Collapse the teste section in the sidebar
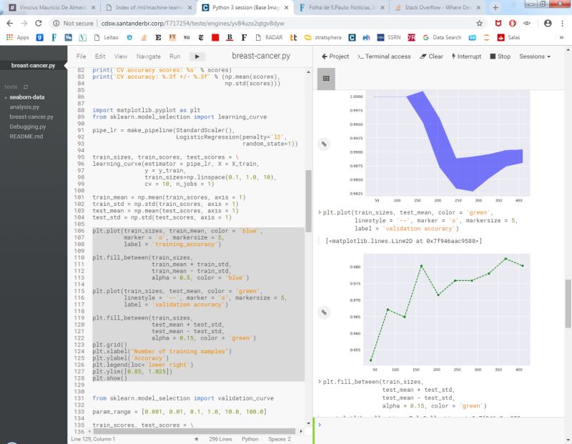The height and width of the screenshot is (444, 572). (x=10, y=86)
